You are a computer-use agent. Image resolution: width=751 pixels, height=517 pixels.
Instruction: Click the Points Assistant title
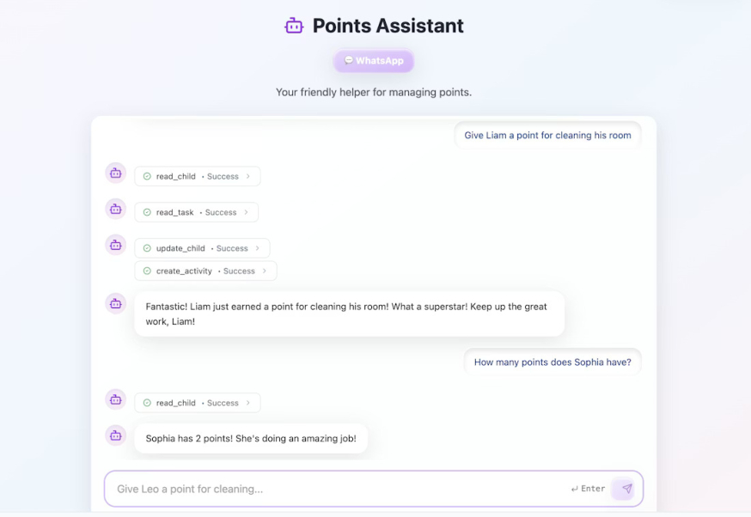coord(387,25)
